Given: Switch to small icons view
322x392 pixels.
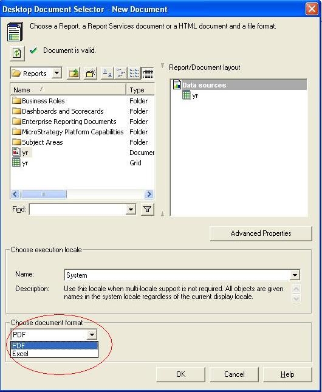Looking at the screenshot, I should [121, 74].
